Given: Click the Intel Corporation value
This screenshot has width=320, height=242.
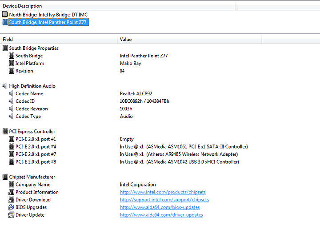Looking at the screenshot, I should coord(138,185).
